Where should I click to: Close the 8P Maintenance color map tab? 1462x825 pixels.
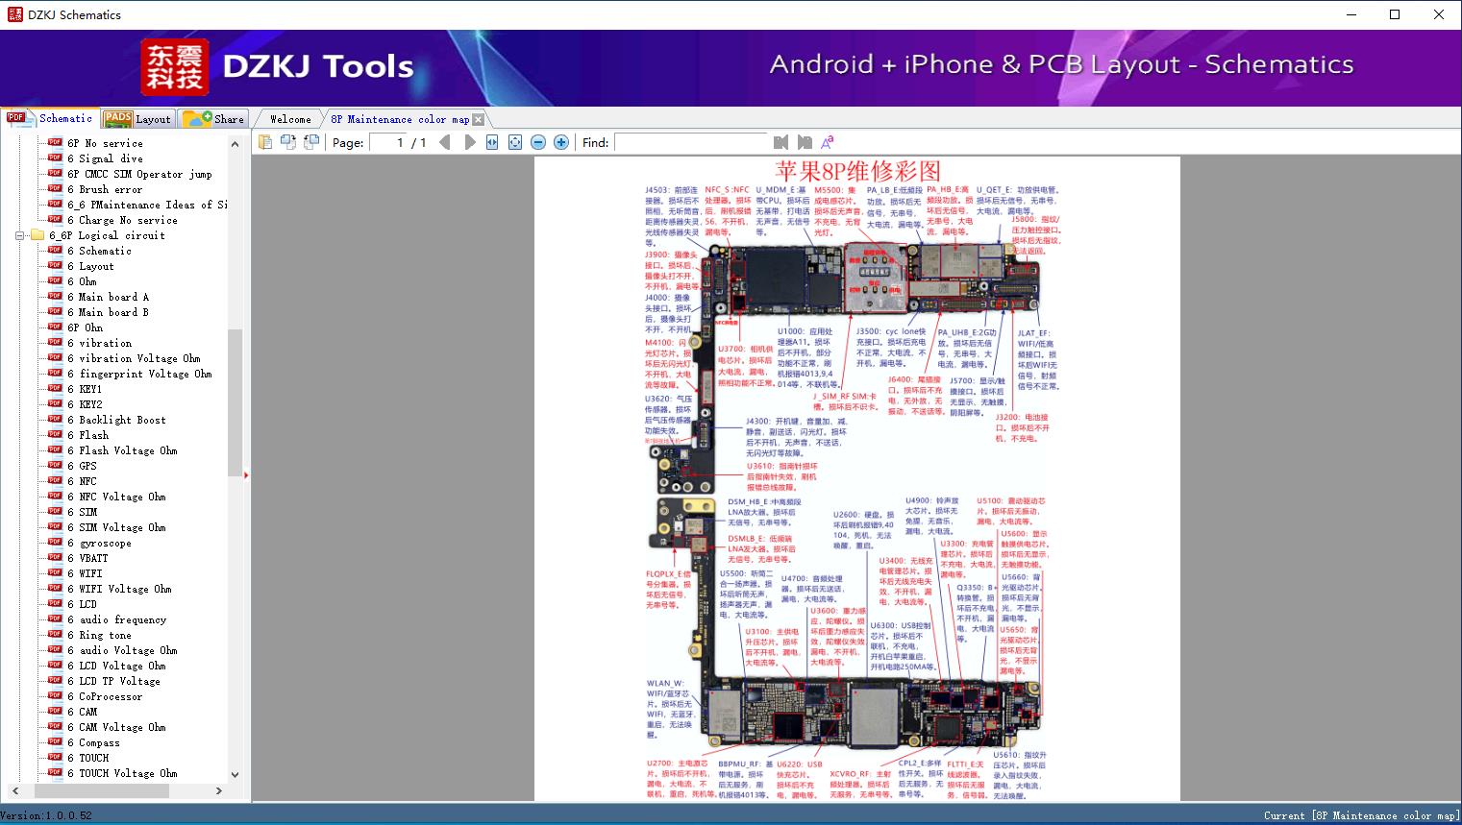point(478,120)
